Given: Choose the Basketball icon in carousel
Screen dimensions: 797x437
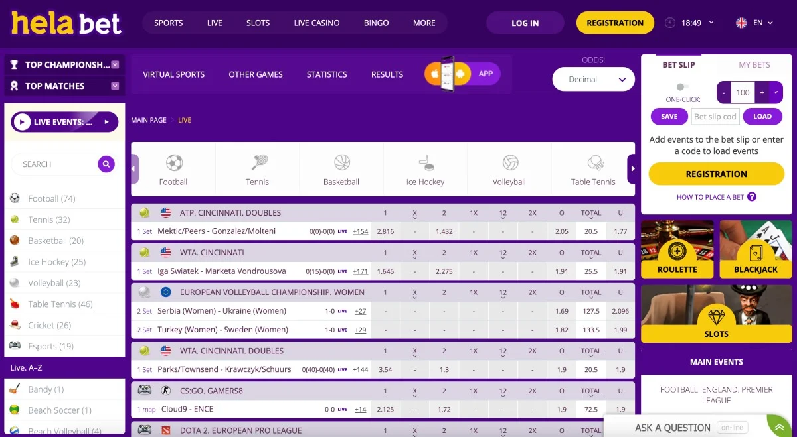Looking at the screenshot, I should tap(341, 162).
